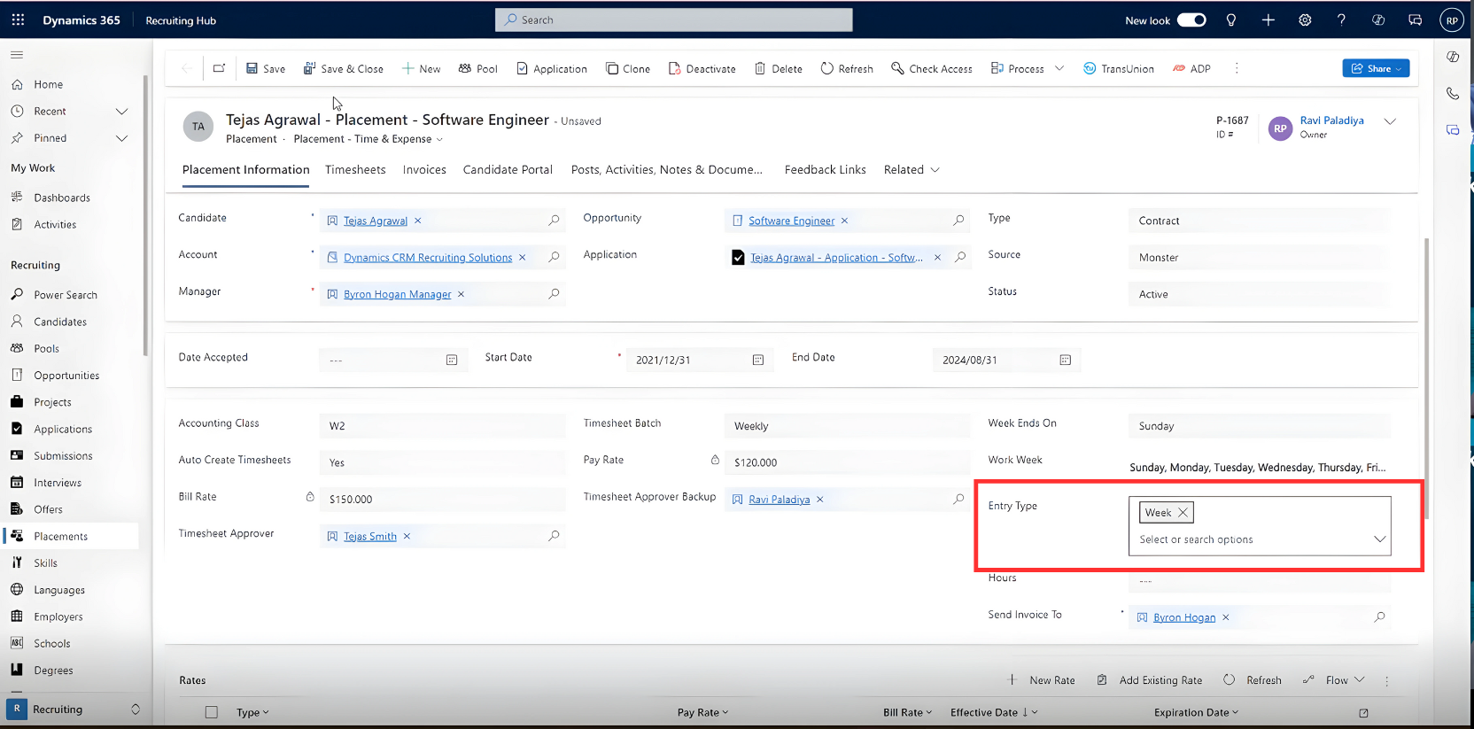Click the Clone button
This screenshot has width=1474, height=729.
(x=628, y=68)
